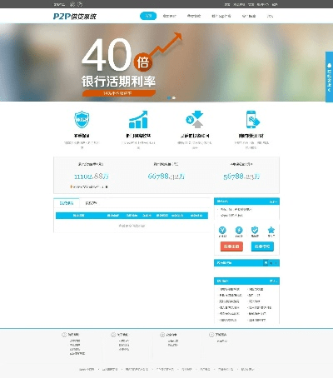333x378 pixels.
Task: Click the P2P借贷系统 logo
Action: click(x=75, y=17)
